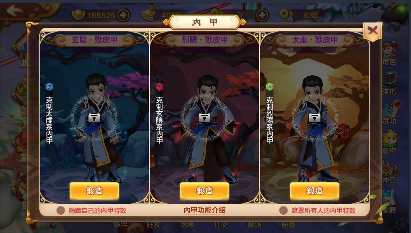The height and width of the screenshot is (233, 411).
Task: Toggle 遮罩所有人的內甲特效 option
Action: coord(283,211)
